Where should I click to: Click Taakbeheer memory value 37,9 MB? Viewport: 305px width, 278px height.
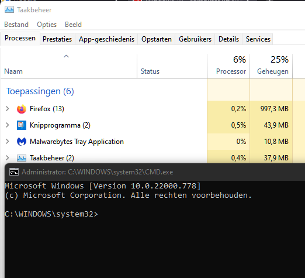pos(276,158)
